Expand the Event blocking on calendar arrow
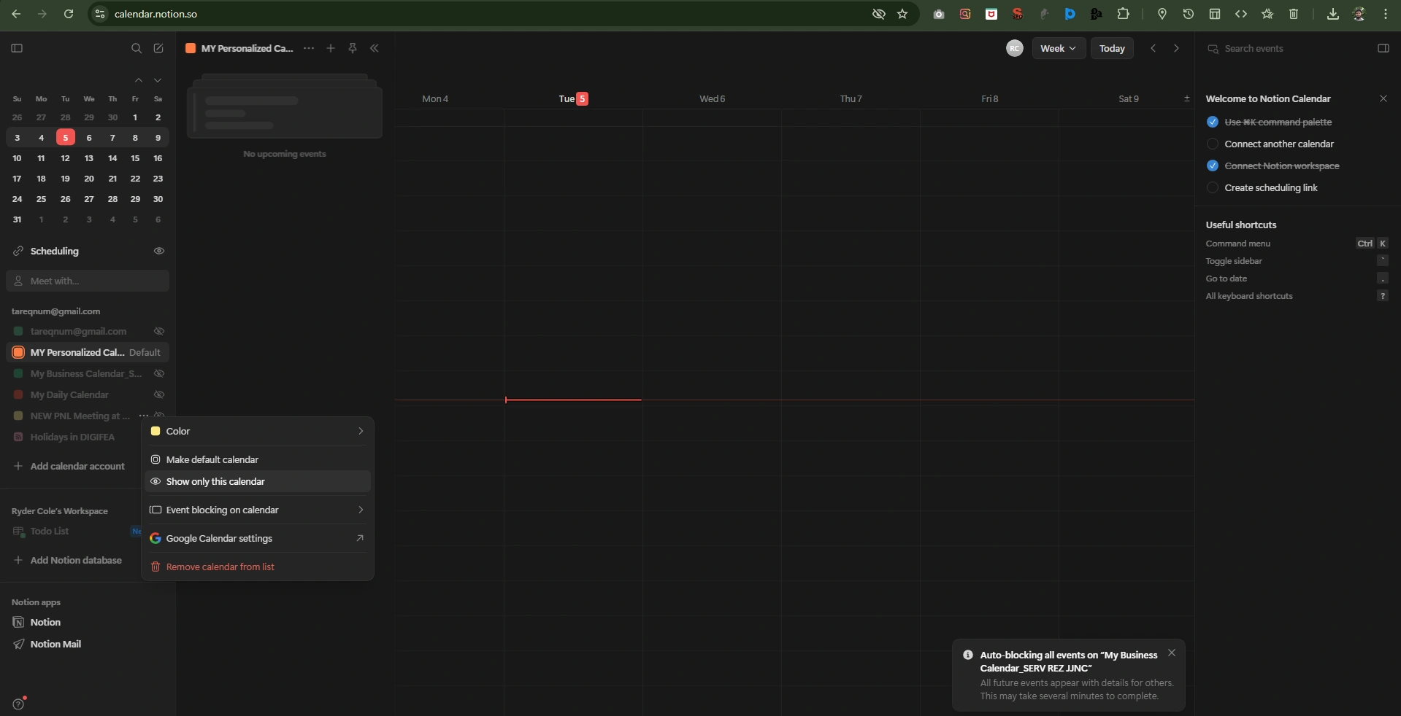 (x=360, y=510)
